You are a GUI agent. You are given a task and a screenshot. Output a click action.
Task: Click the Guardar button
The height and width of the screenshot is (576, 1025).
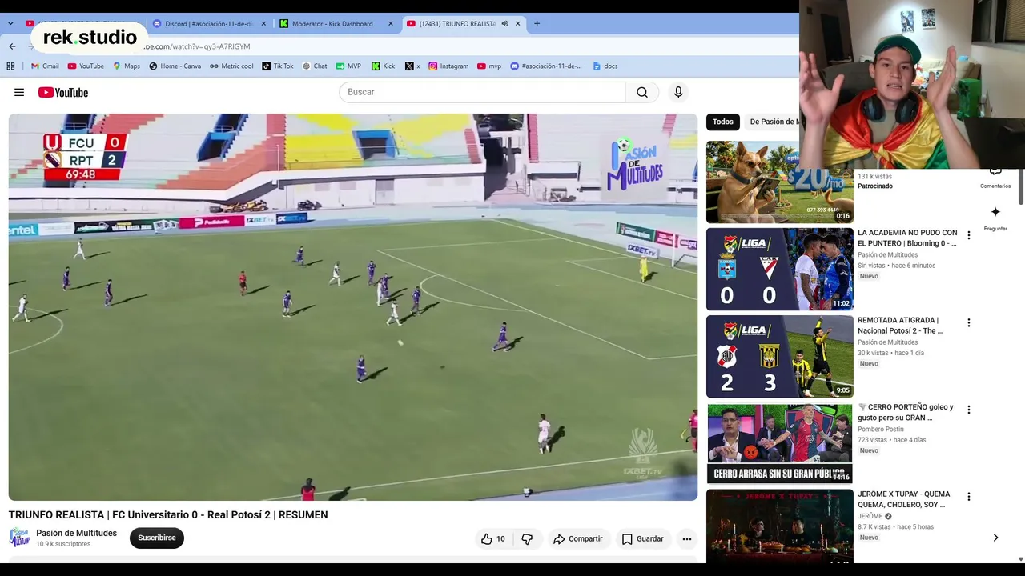click(x=643, y=539)
